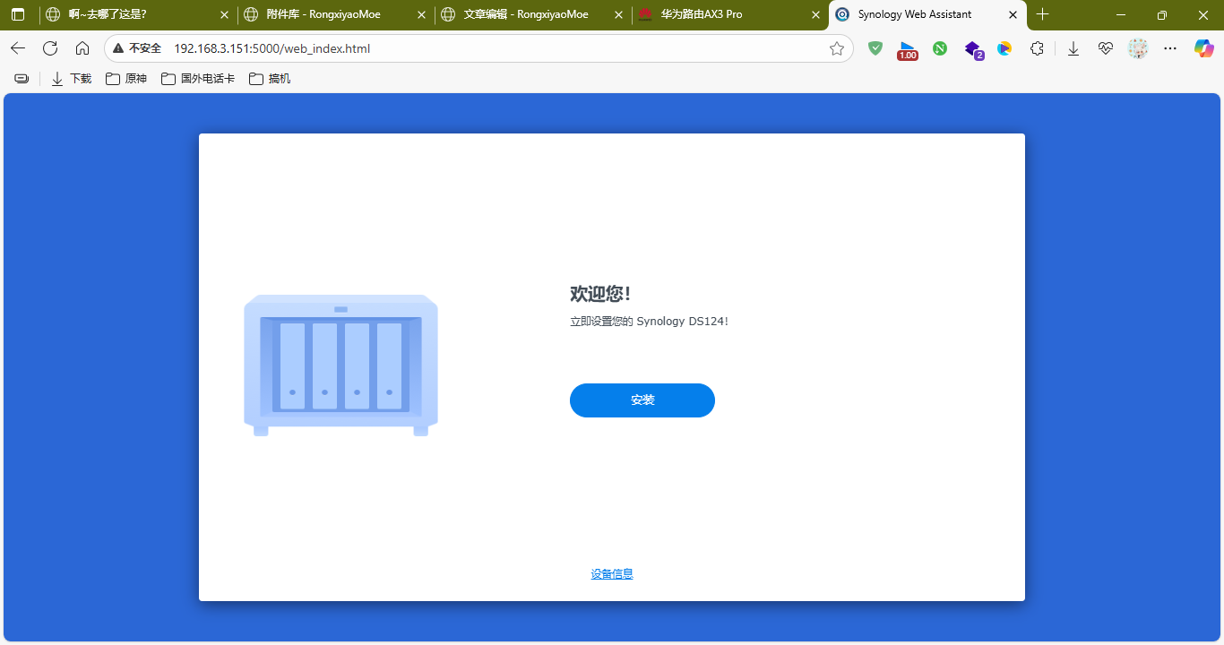
Task: Close the 附件库 - RongxiyaoMoe tab
Action: click(x=421, y=14)
